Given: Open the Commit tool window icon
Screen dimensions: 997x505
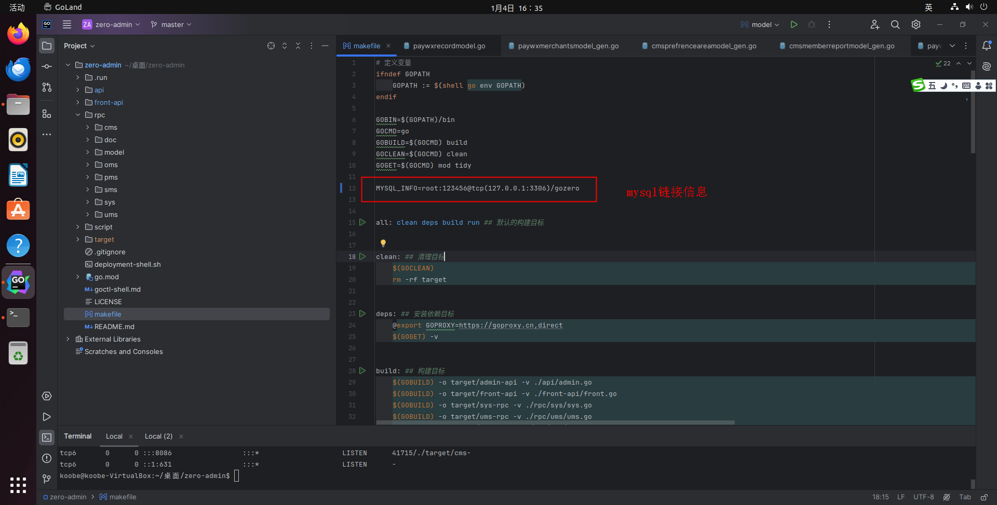Looking at the screenshot, I should point(47,66).
